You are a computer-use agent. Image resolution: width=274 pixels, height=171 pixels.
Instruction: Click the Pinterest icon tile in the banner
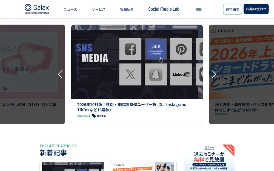point(181,49)
